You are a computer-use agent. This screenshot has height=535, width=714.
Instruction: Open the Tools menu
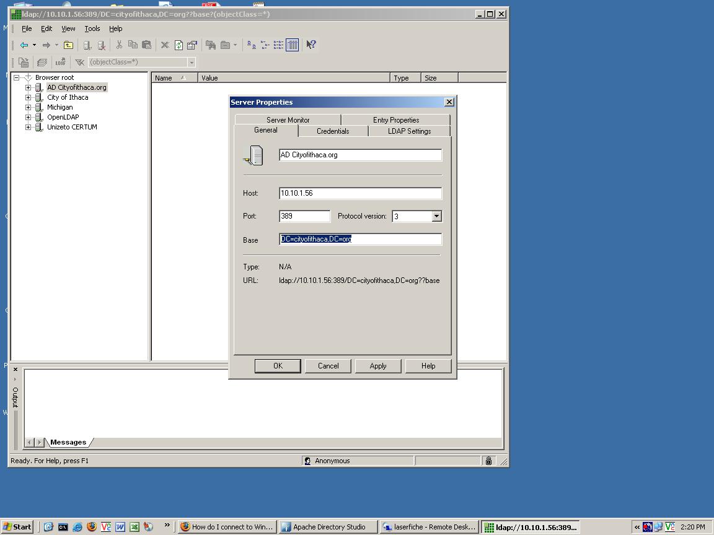pyautogui.click(x=92, y=28)
